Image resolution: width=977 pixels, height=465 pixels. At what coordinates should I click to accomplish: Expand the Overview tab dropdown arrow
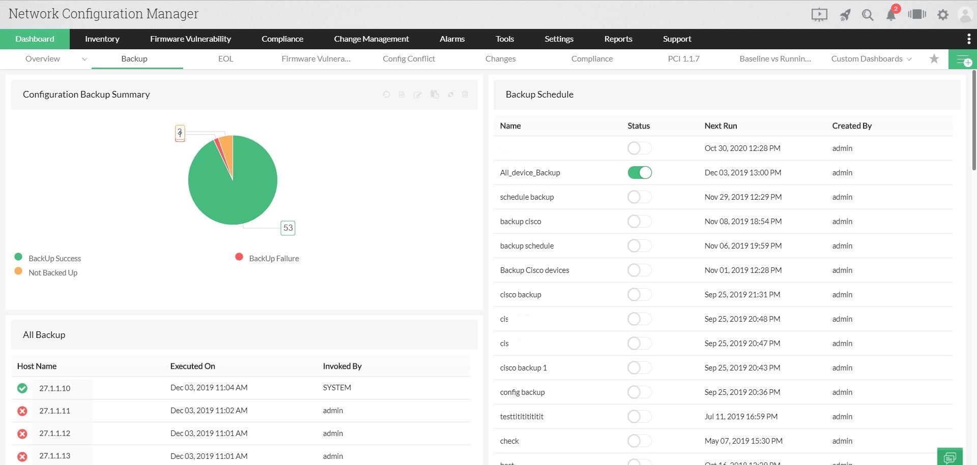point(84,59)
